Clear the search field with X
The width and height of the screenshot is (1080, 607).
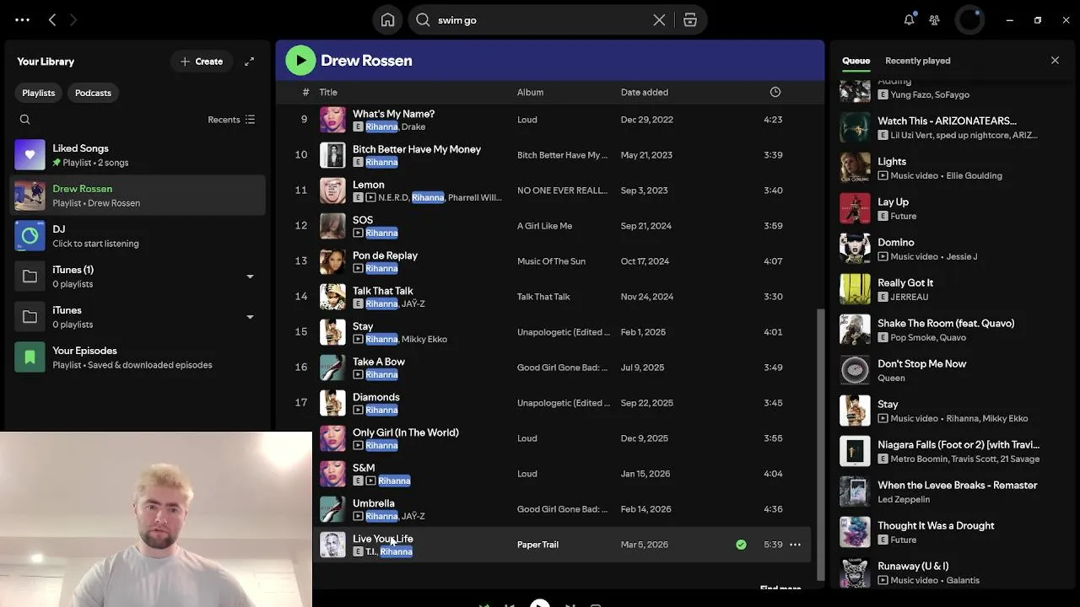pyautogui.click(x=659, y=20)
